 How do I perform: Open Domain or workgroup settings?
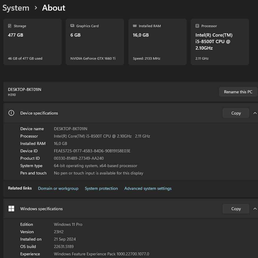coord(58,188)
